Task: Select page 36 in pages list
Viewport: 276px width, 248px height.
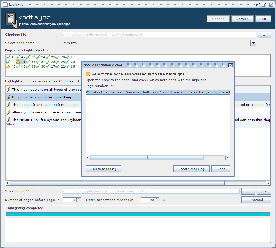Action: [x=31, y=62]
